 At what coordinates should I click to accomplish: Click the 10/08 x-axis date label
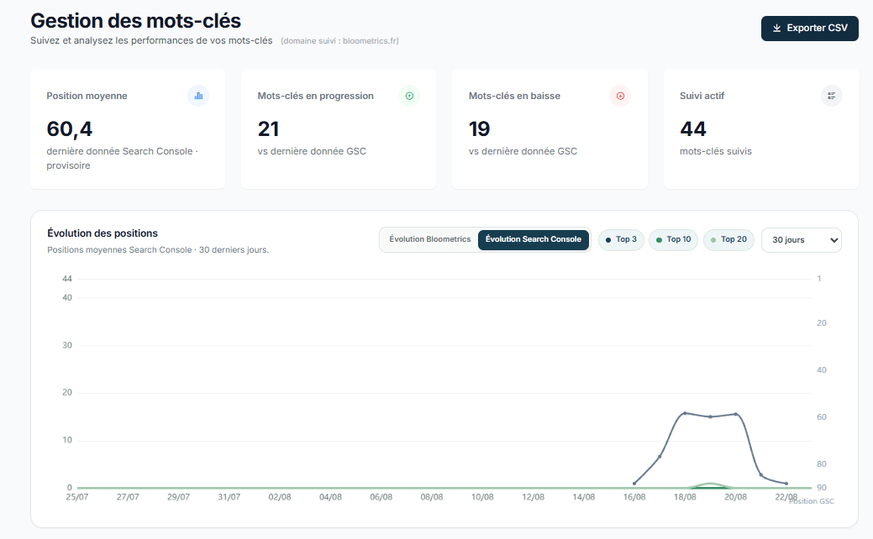(482, 497)
